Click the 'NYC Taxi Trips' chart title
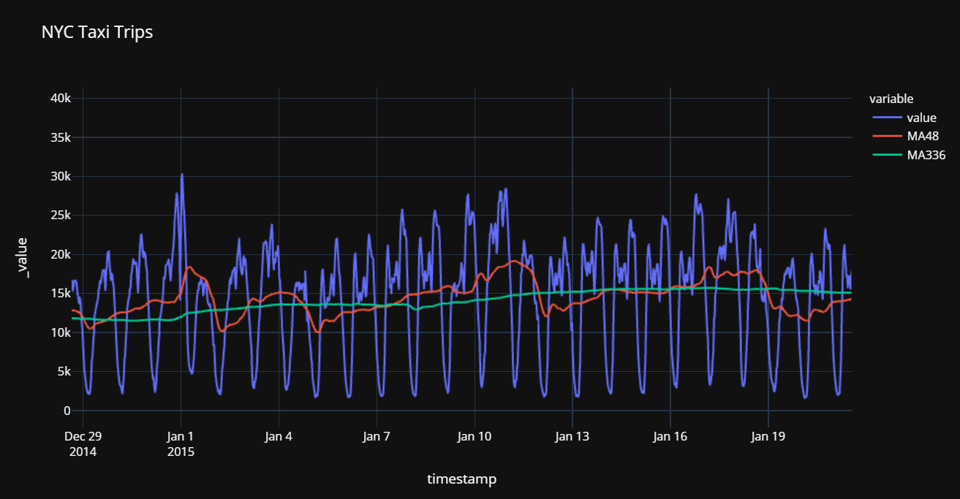The image size is (960, 499). (x=97, y=32)
